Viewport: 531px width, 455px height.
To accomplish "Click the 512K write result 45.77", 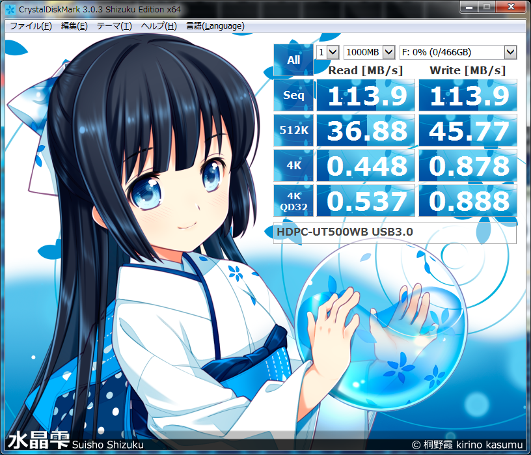I will [x=468, y=130].
